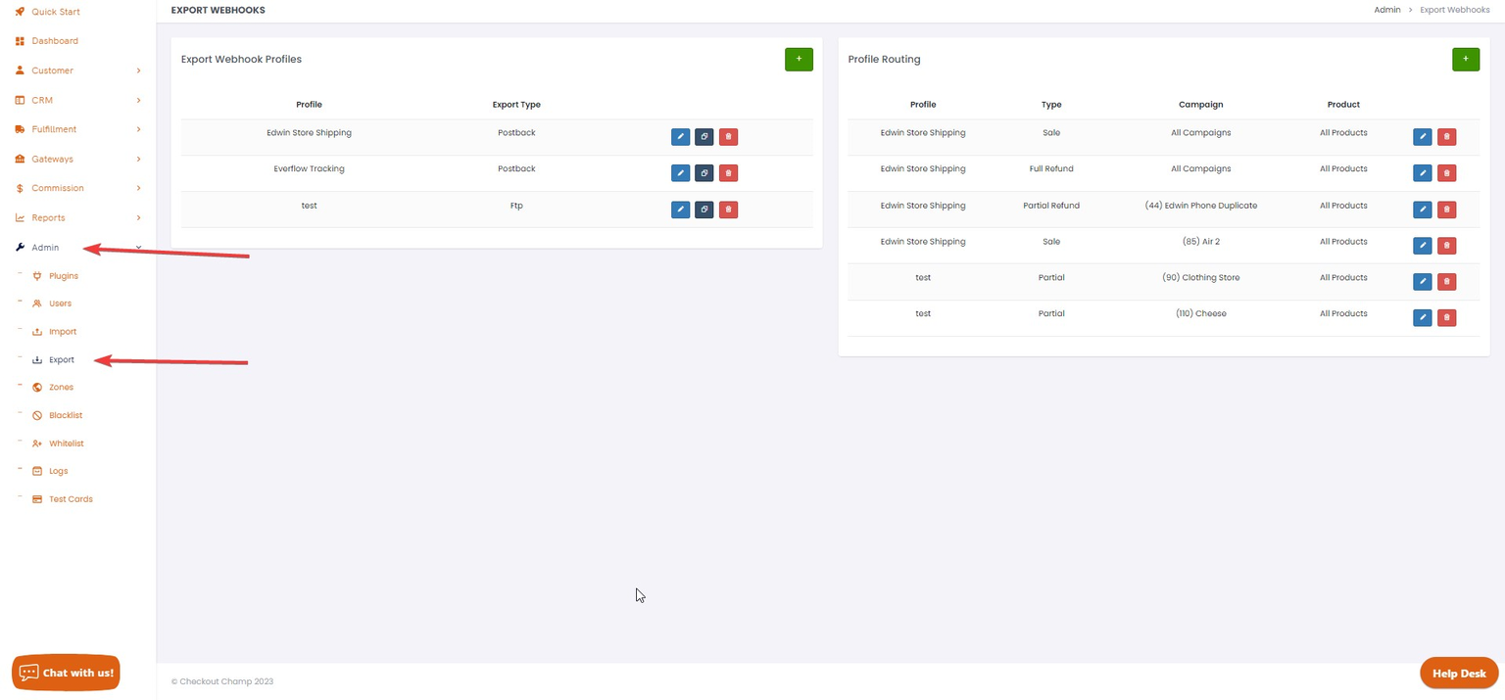This screenshot has width=1505, height=700.
Task: Click the Admin breadcrumb link
Action: (x=1386, y=9)
